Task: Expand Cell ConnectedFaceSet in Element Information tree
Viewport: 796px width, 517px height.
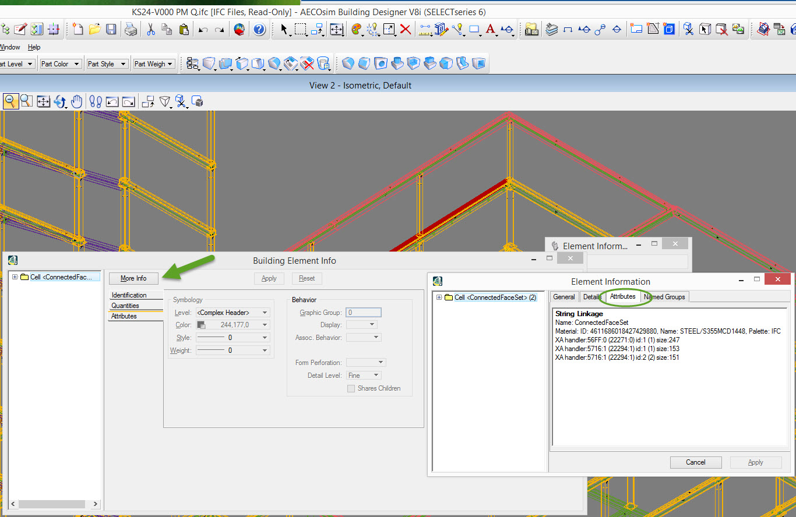Action: point(439,298)
